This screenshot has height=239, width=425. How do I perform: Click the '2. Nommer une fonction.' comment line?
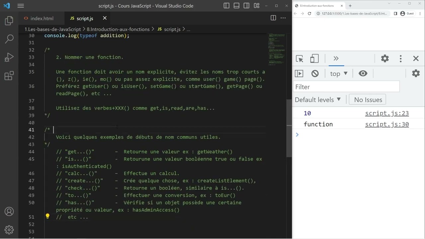coord(90,57)
